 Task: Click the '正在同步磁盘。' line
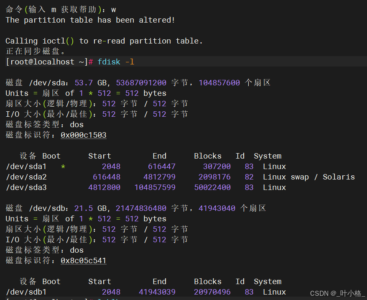coord(35,51)
